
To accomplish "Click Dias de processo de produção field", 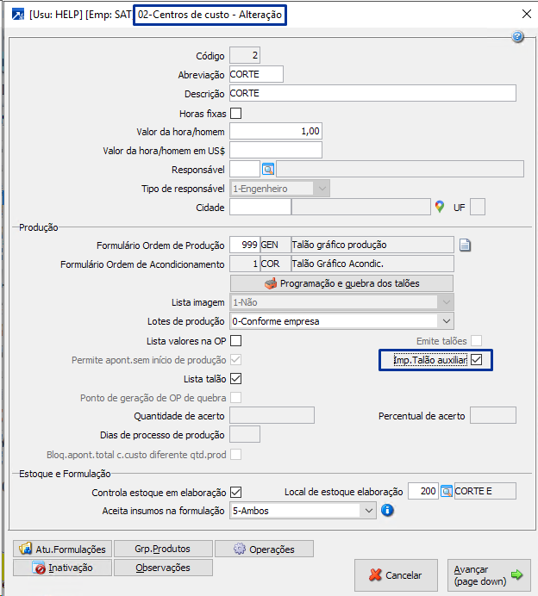I will 245,434.
